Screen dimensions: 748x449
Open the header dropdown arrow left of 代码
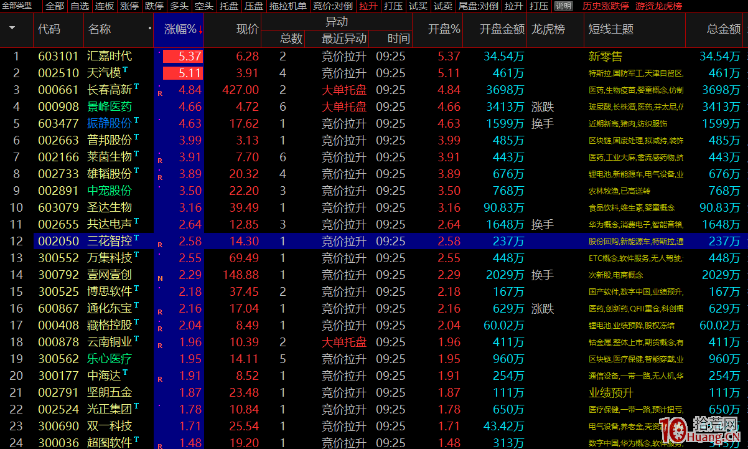(11, 29)
